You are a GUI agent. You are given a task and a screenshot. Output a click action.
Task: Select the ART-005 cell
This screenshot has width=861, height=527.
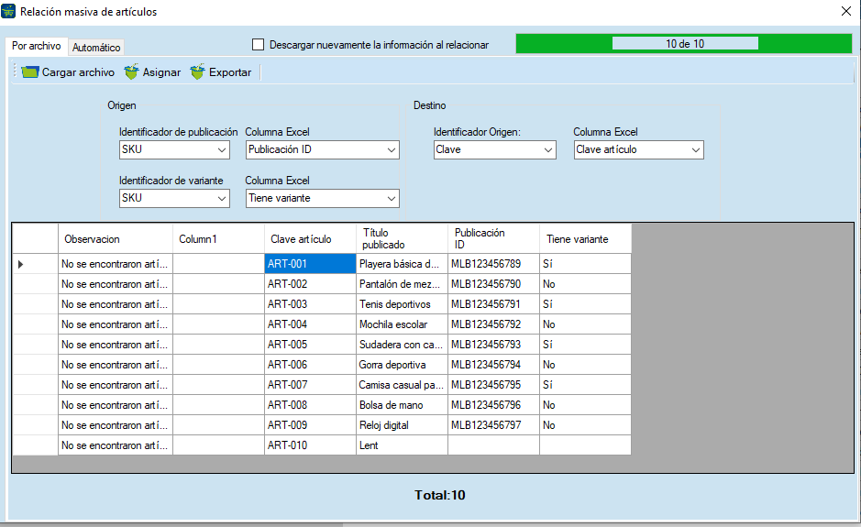click(310, 345)
